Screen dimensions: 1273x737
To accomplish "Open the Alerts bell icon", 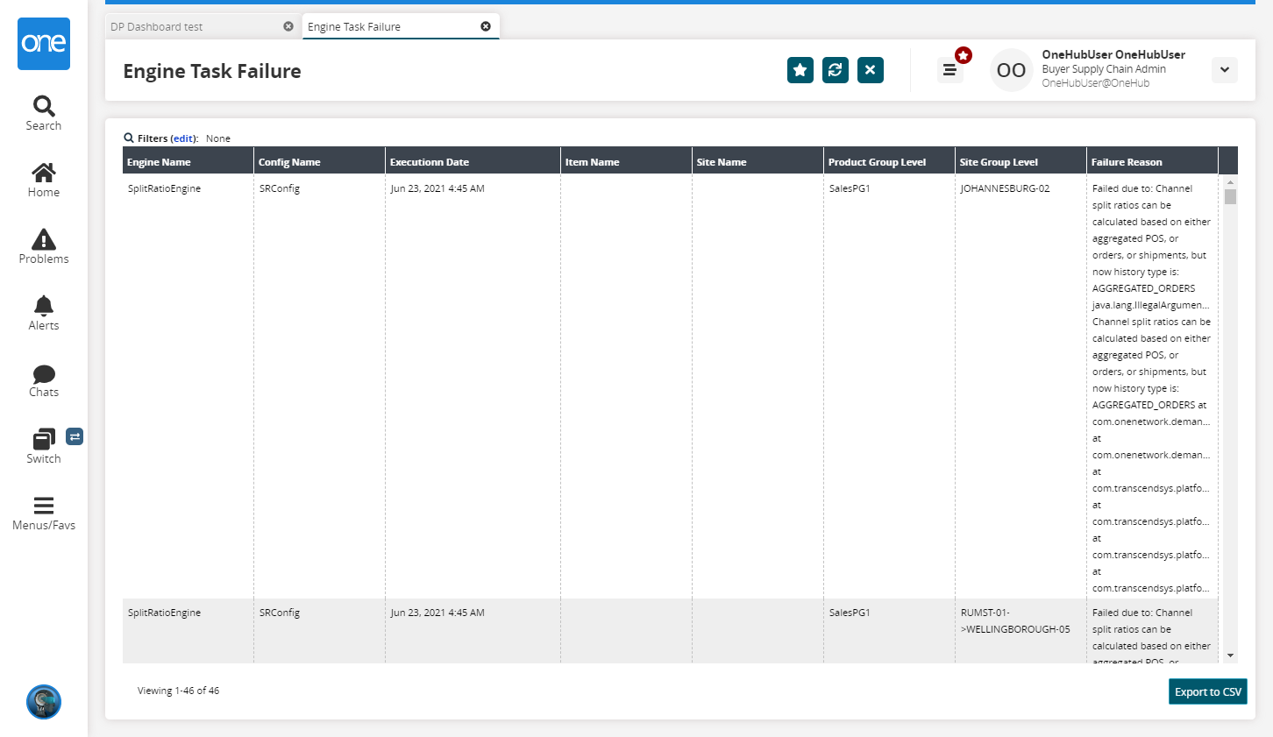I will (x=44, y=313).
